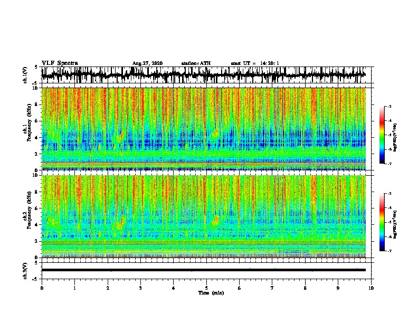Click the ch.1 spectrogram color scale bar
Screen dimensions: 418x323
(x=382, y=135)
